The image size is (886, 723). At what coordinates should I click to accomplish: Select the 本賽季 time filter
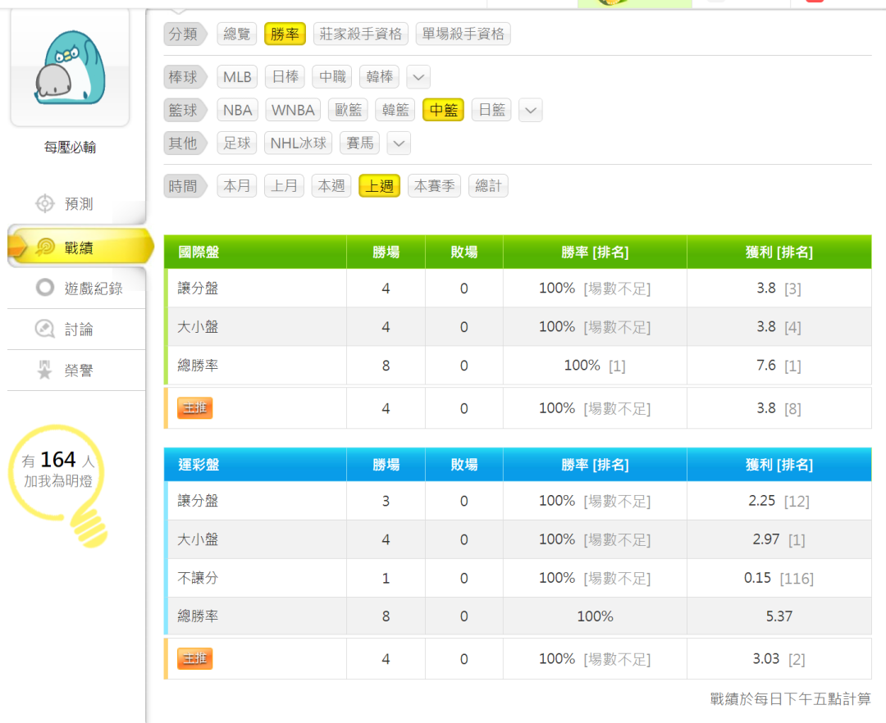tap(434, 186)
